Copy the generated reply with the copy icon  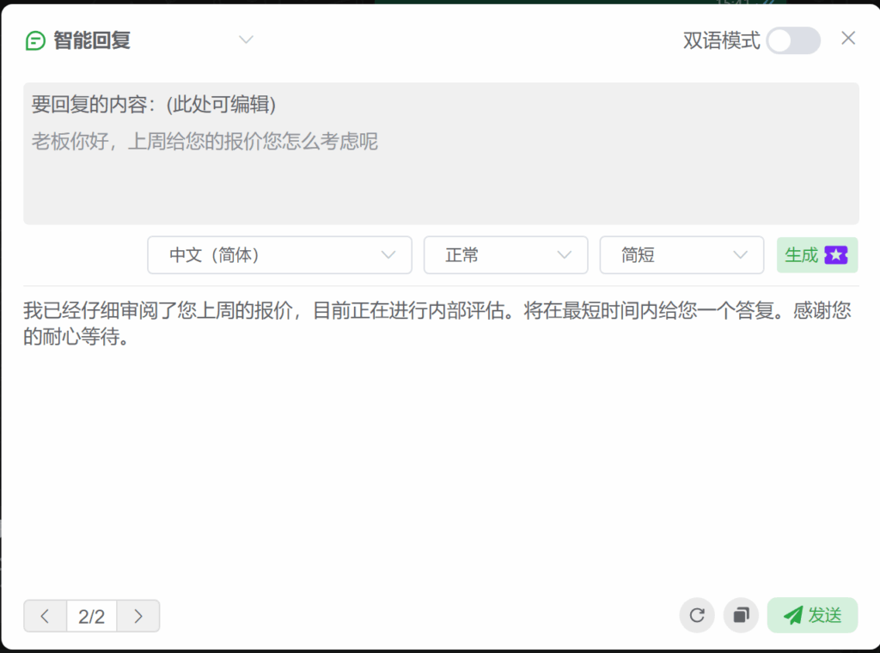[741, 615]
